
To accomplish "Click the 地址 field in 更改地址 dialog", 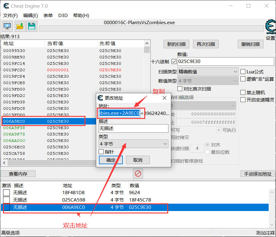I will click(119, 113).
